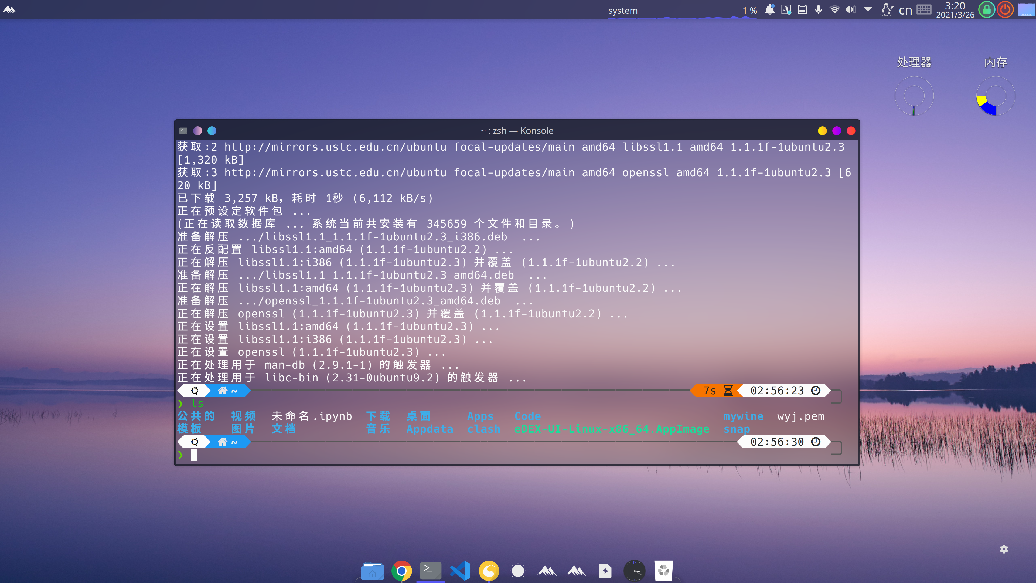1036x583 pixels.
Task: Click the blue dot button in Konsole titlebar
Action: pos(212,131)
